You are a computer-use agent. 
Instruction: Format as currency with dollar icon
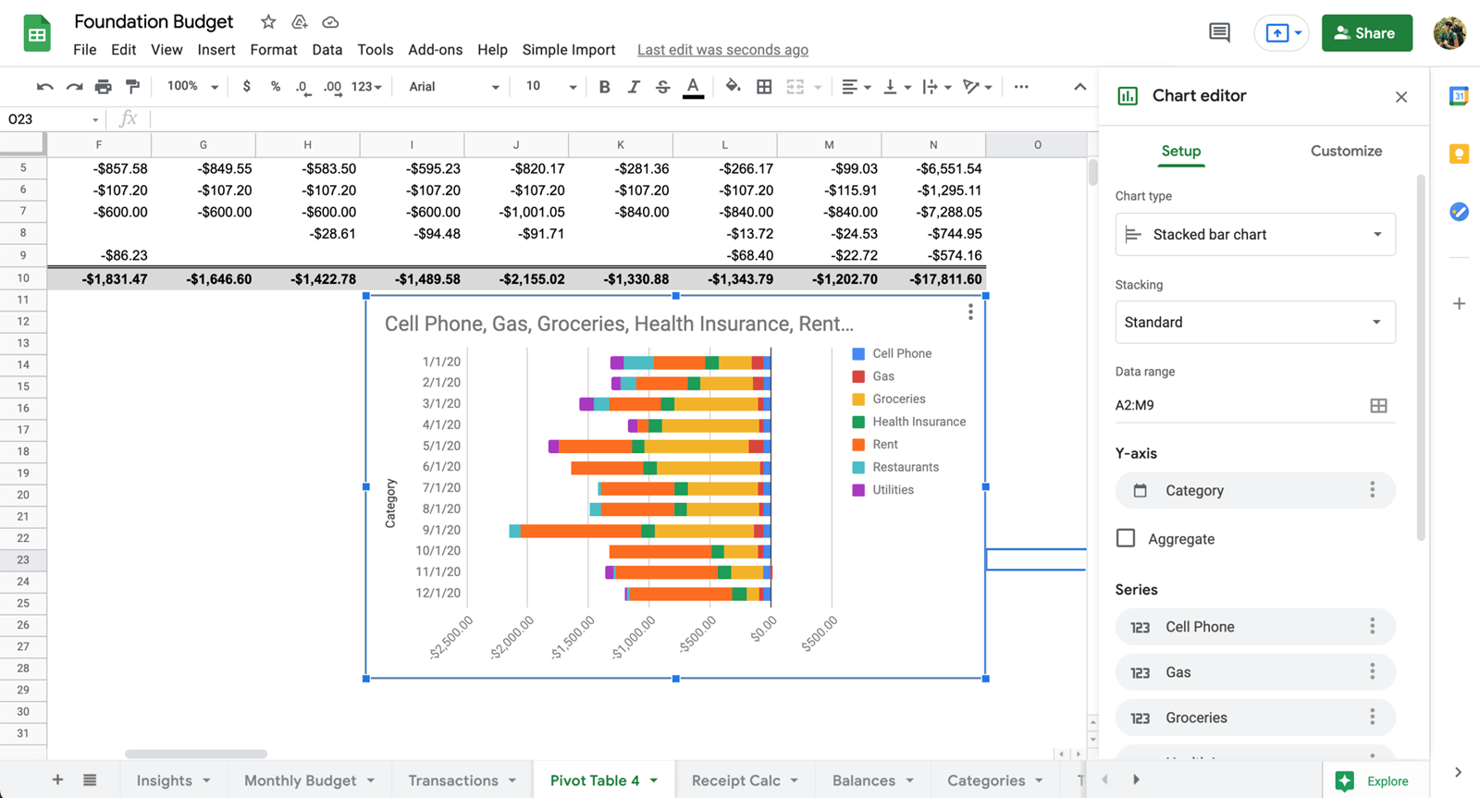[x=246, y=87]
